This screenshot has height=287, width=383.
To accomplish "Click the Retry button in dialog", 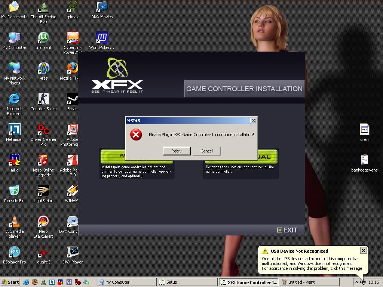I will pos(176,151).
